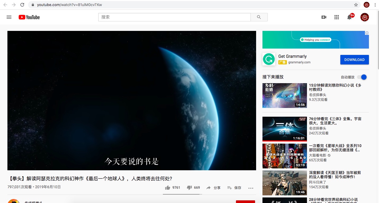The height and width of the screenshot is (203, 379).
Task: Open the 天国王朝 thumbnail 19:46
Action: pyautogui.click(x=285, y=183)
